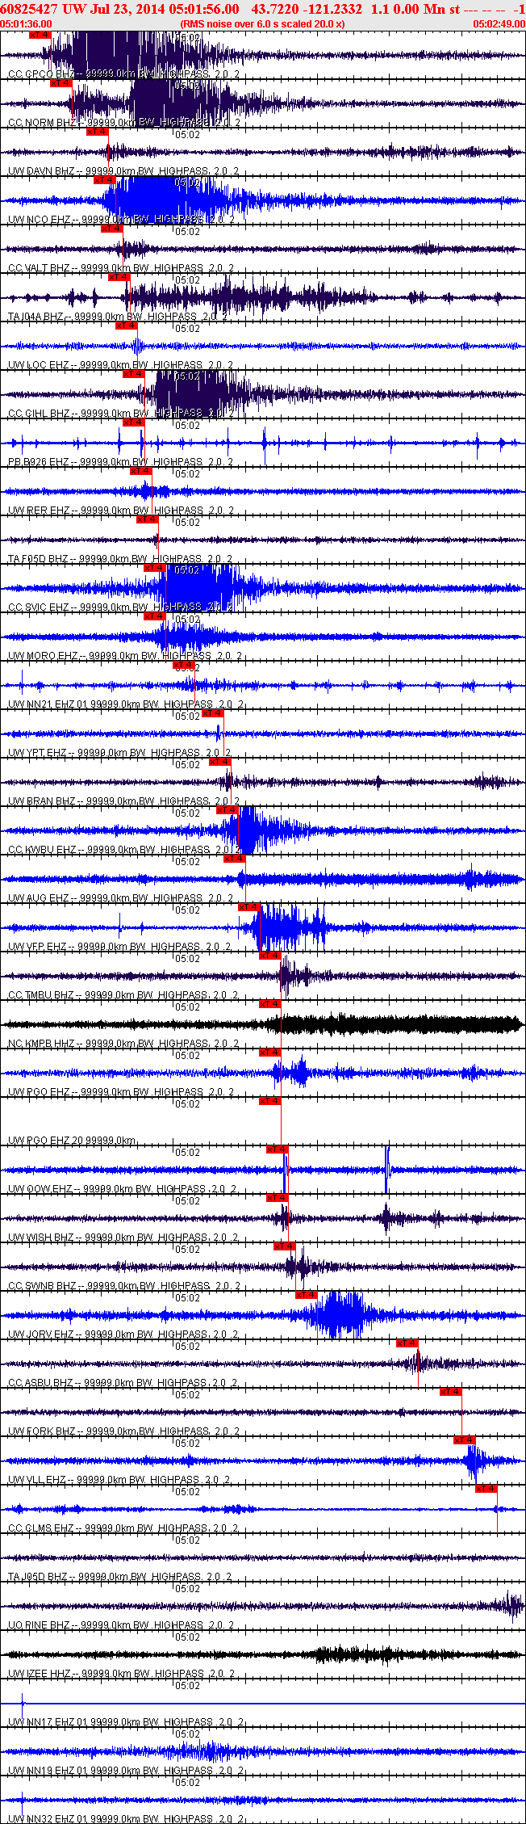Click the red pick flag on the CC CLMS trace
This screenshot has width=526, height=1824.
click(486, 1489)
